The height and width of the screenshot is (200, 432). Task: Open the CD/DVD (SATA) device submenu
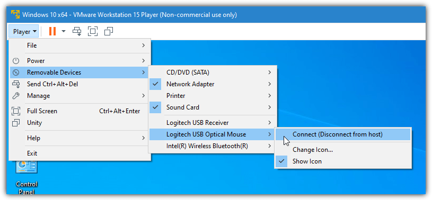pyautogui.click(x=213, y=72)
